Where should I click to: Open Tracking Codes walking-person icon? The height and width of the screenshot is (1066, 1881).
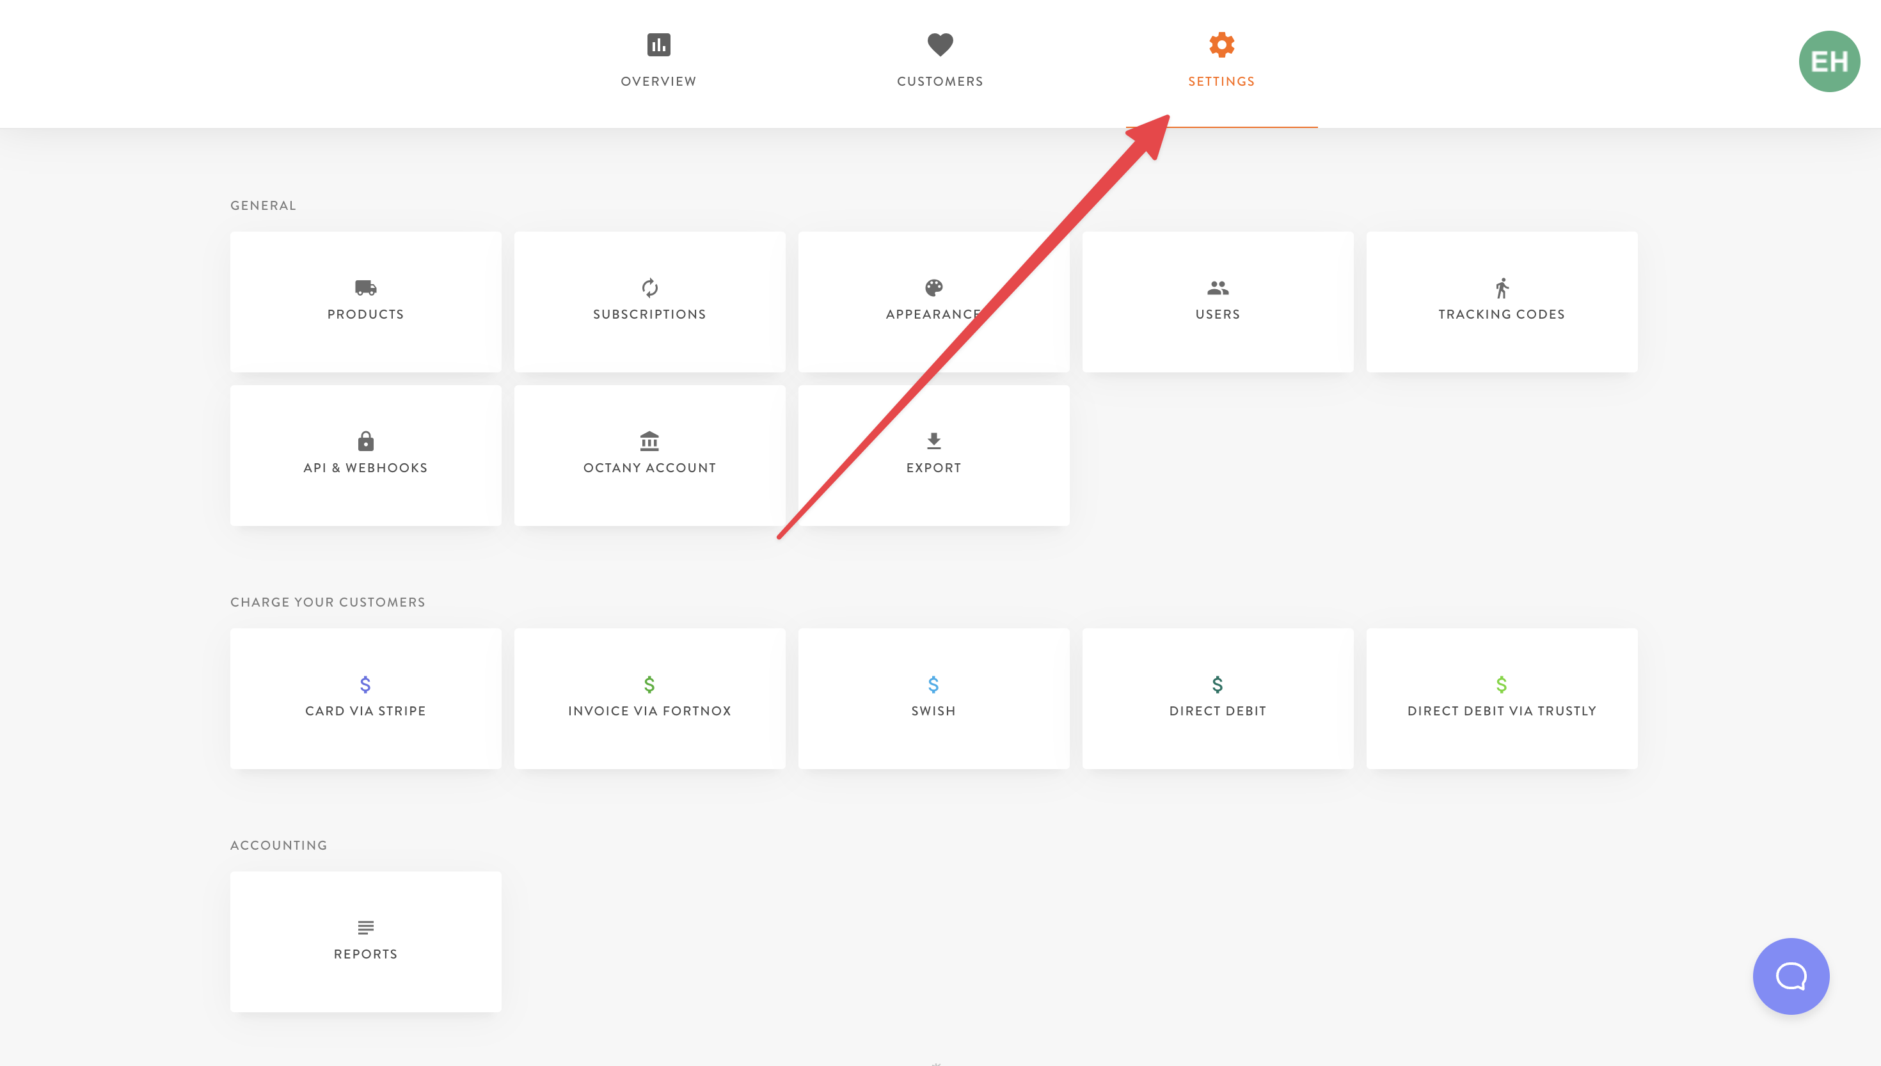click(x=1501, y=288)
